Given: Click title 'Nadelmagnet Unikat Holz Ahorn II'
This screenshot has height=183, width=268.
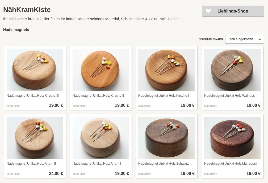Looking at the screenshot, I should coord(31,164).
